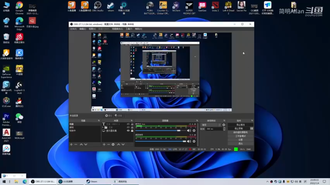
Task: Open Adobe Premiere desktop shortcut
Action: point(6,120)
